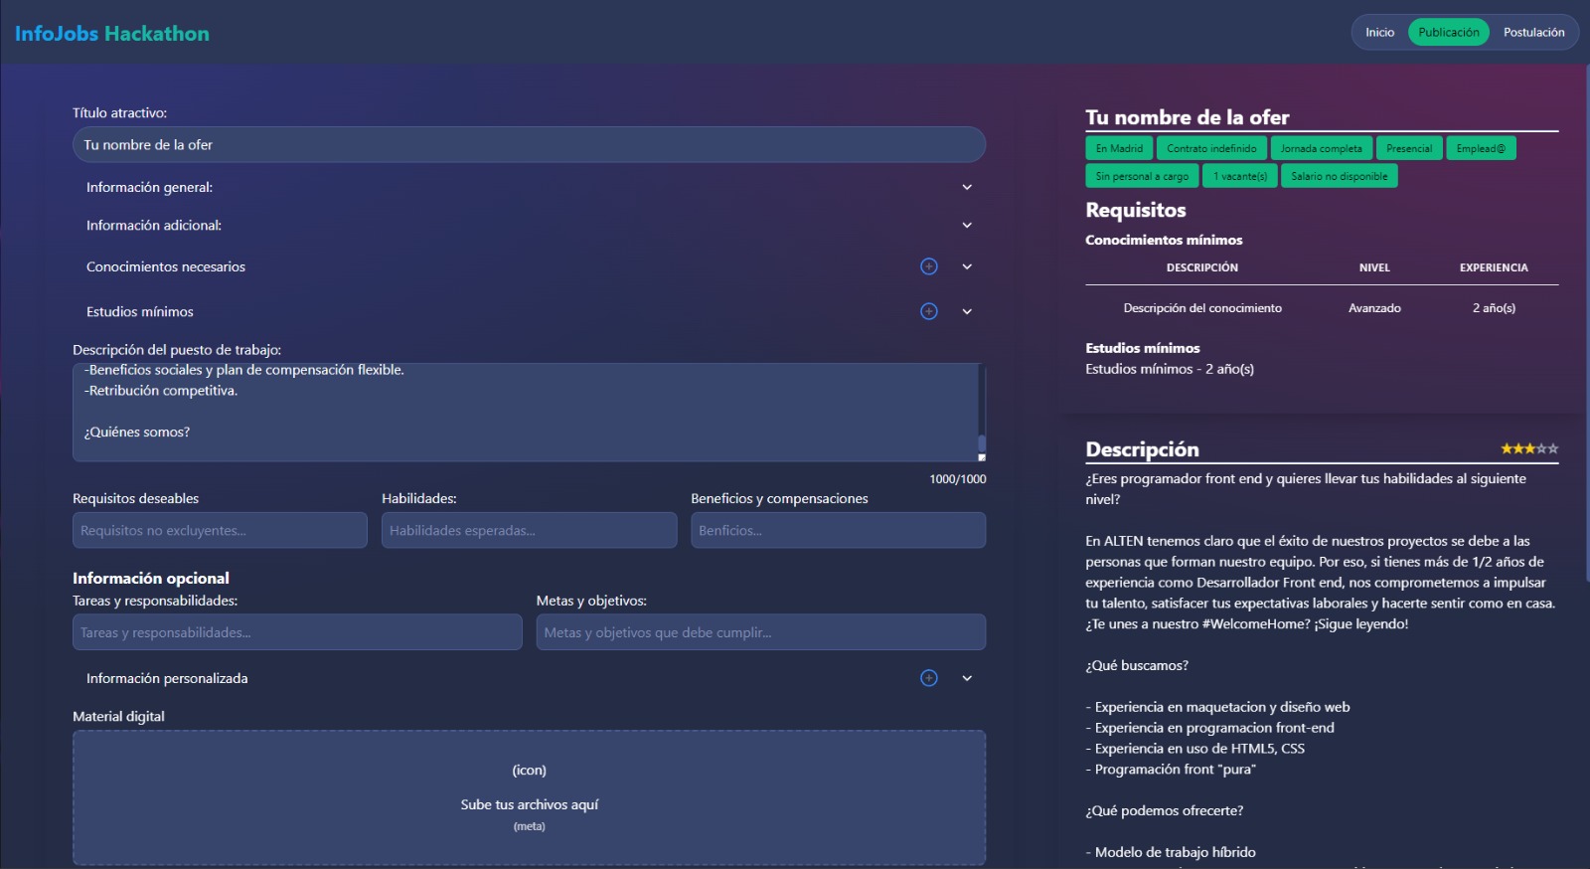Click the 2 año(s) experience cell
Image resolution: width=1590 pixels, height=869 pixels.
(x=1494, y=308)
